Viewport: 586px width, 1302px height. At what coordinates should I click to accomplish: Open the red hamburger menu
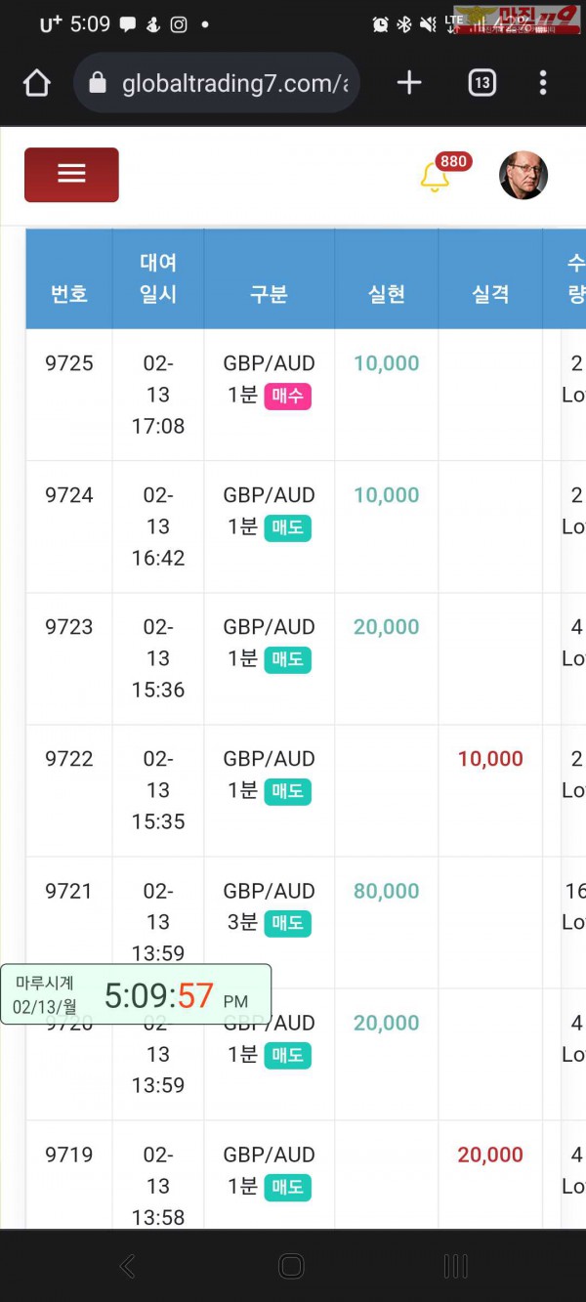coord(71,175)
